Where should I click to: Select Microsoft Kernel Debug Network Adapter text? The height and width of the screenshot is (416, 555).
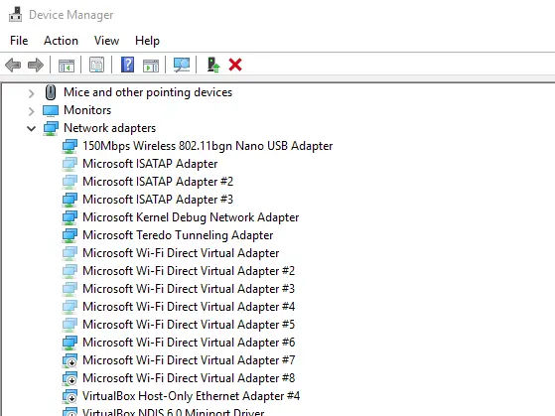(191, 217)
